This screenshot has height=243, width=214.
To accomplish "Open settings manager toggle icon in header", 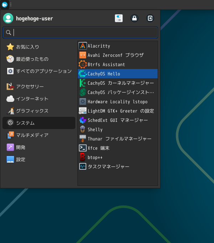I will click(119, 18).
